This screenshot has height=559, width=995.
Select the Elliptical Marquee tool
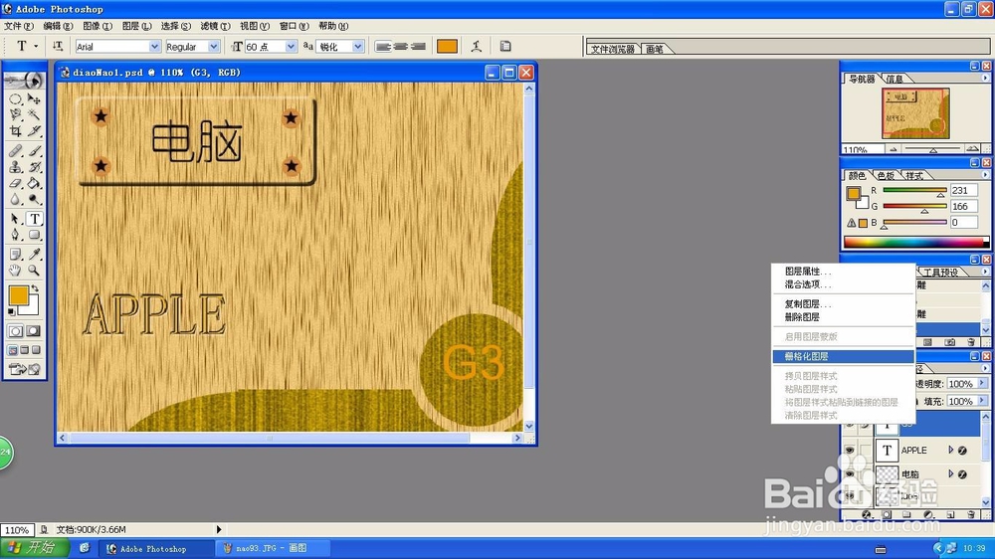(15, 99)
